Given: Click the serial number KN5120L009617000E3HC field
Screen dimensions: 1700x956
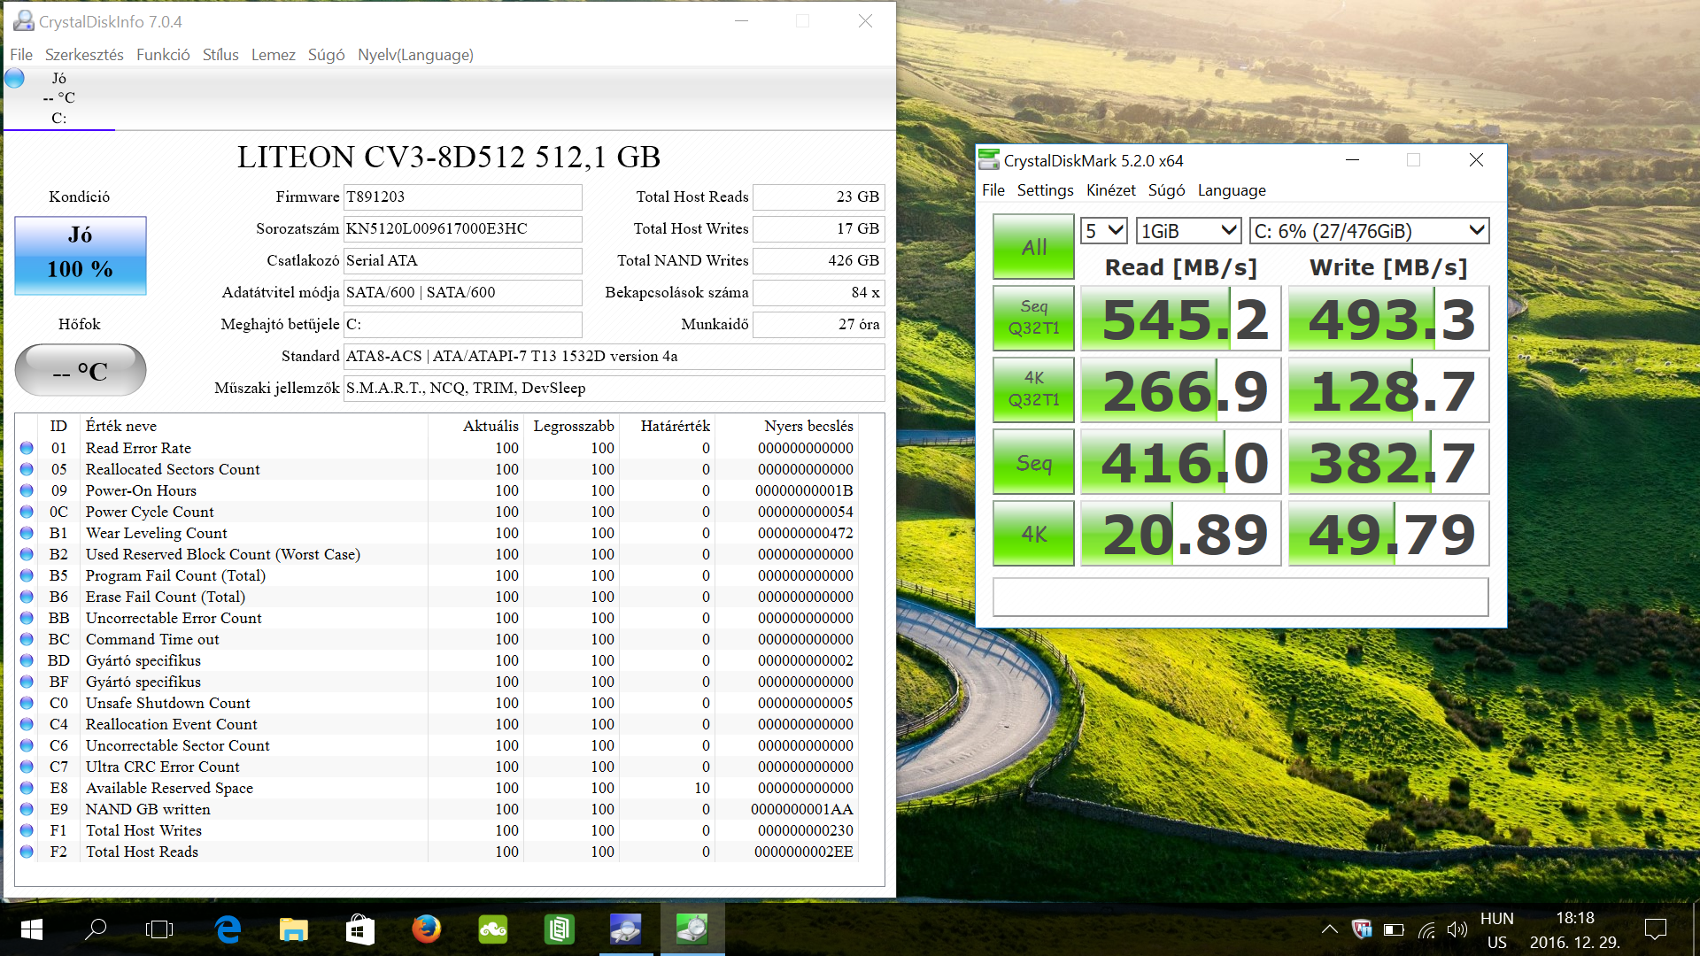Looking at the screenshot, I should point(462,228).
